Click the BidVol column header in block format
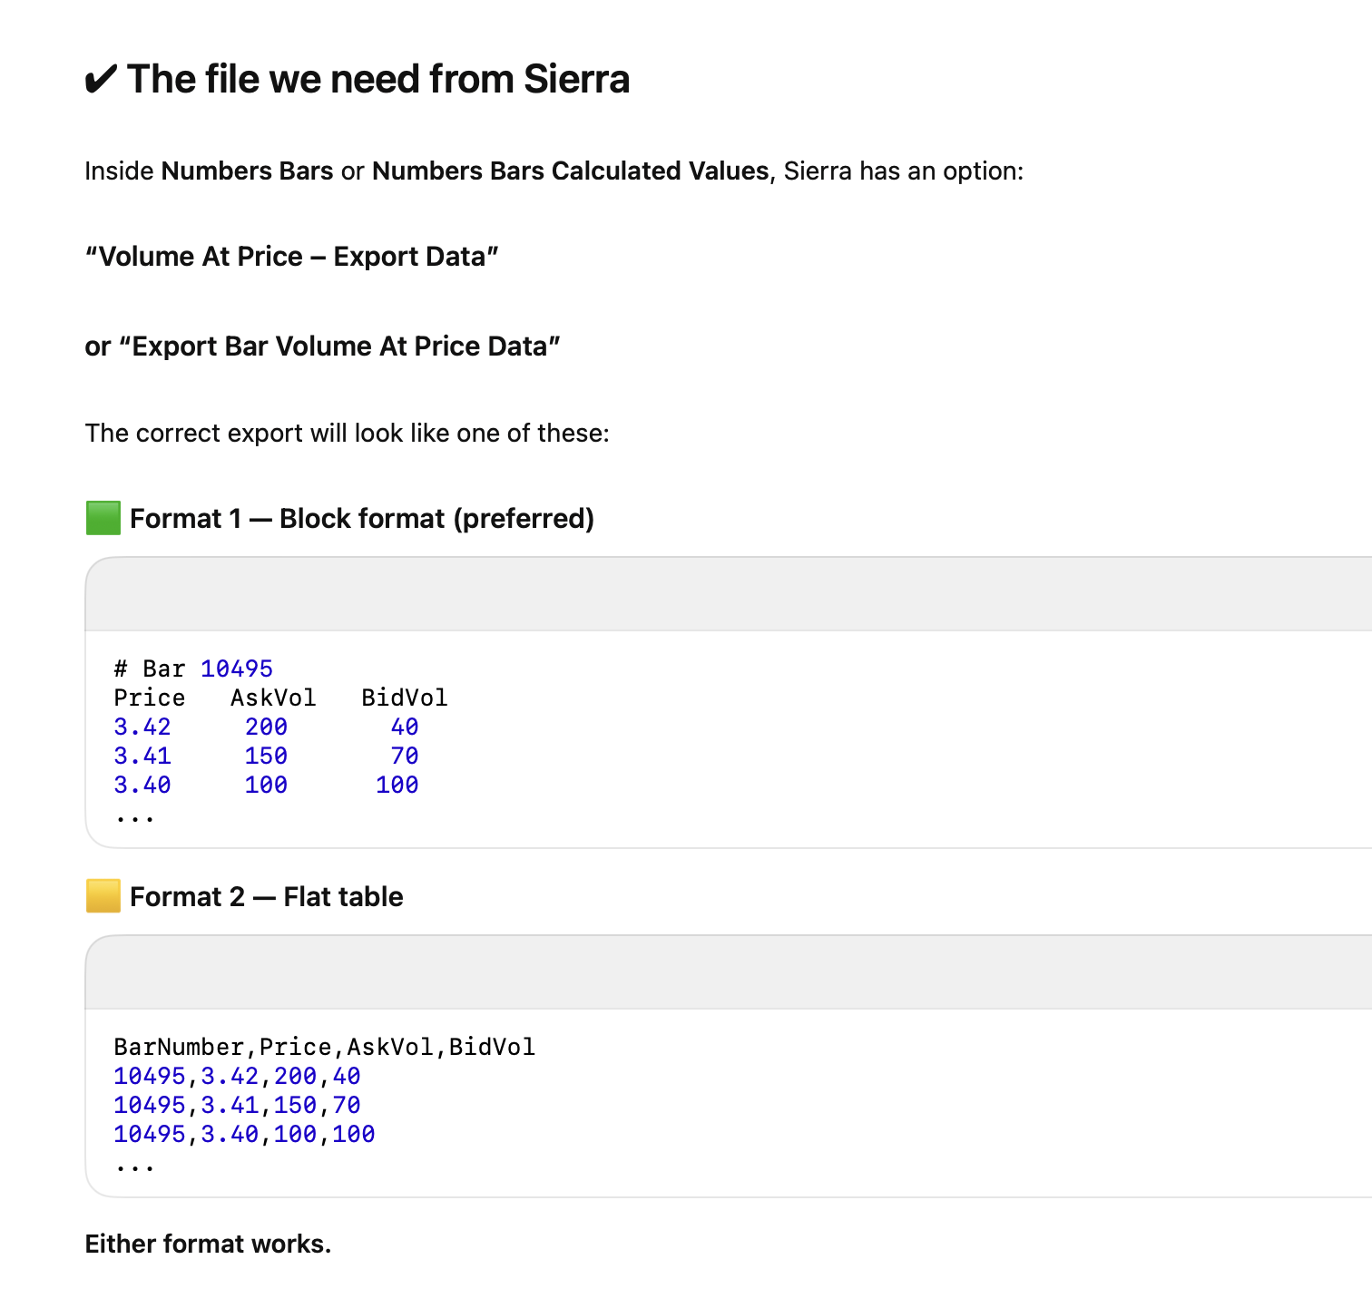The width and height of the screenshot is (1372, 1308). [x=404, y=698]
